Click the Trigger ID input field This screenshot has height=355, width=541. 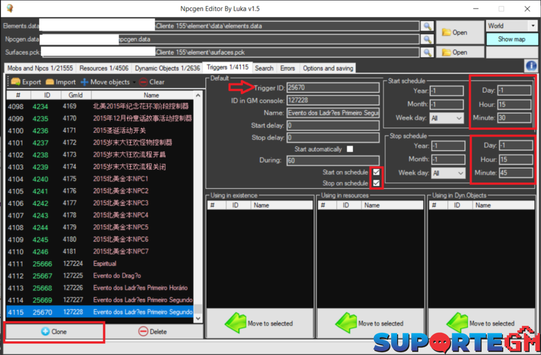333,88
